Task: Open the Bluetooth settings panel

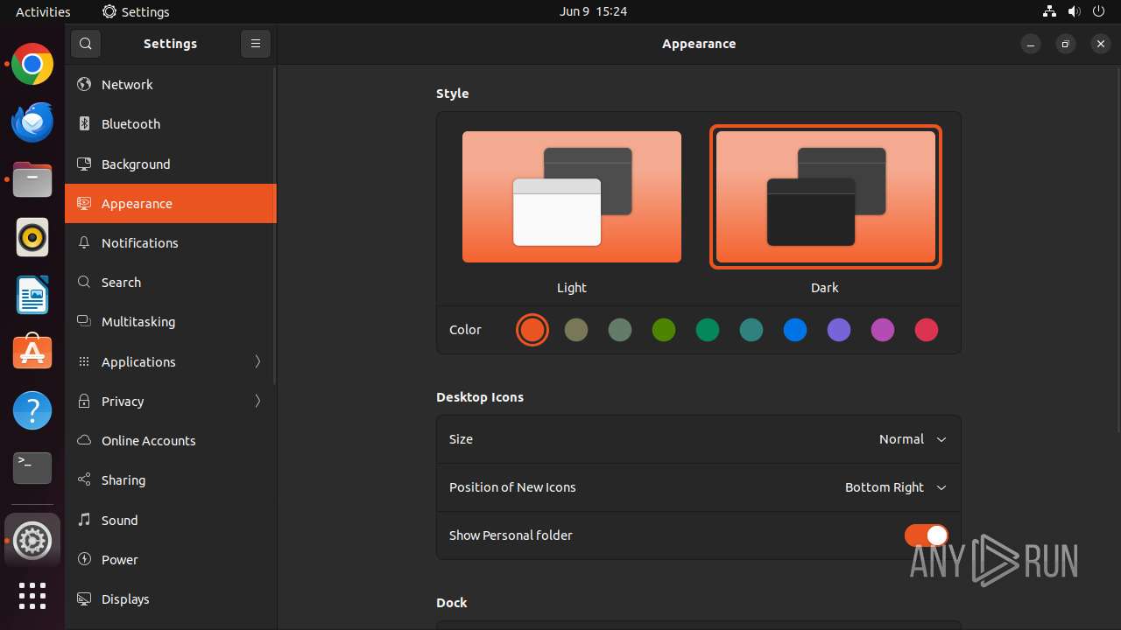Action: tap(171, 124)
